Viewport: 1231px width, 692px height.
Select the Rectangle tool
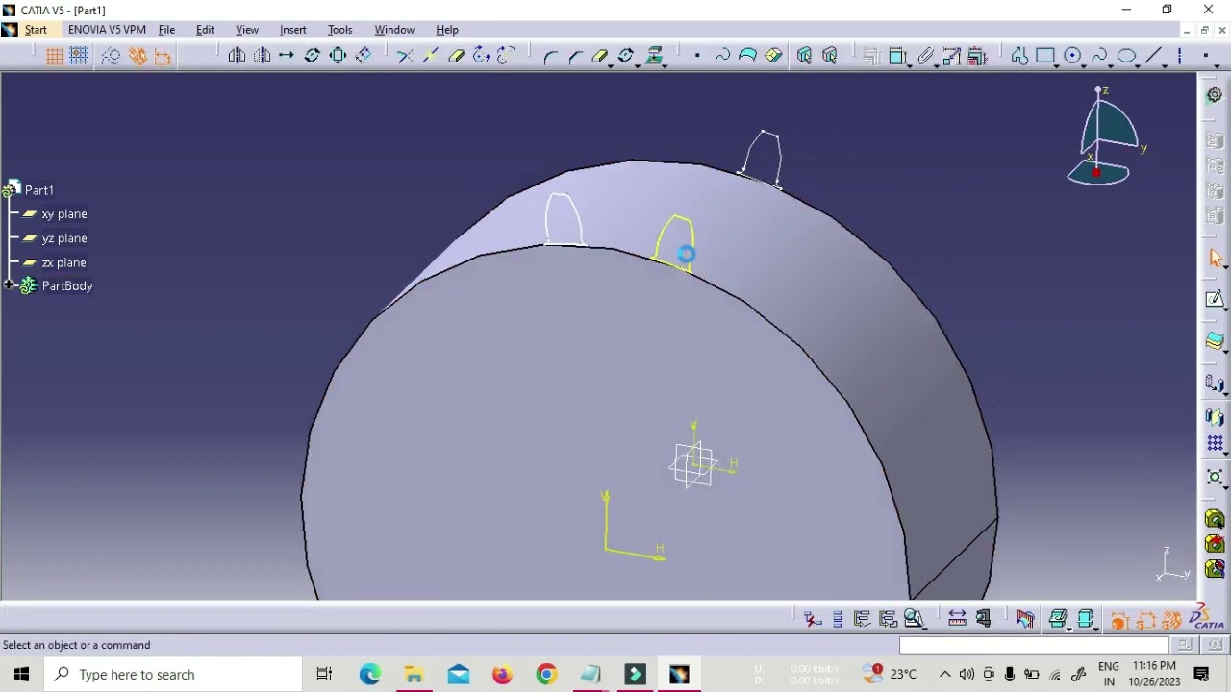click(x=1045, y=56)
